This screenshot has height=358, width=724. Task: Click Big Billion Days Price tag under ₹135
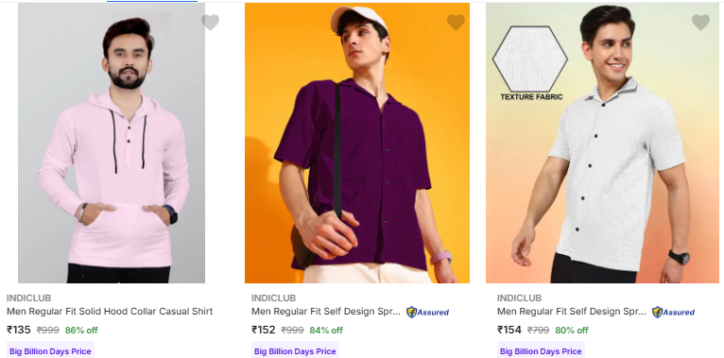tap(50, 351)
